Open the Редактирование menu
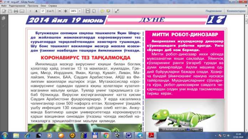This screenshot has height=139, width=248. [17, 6]
